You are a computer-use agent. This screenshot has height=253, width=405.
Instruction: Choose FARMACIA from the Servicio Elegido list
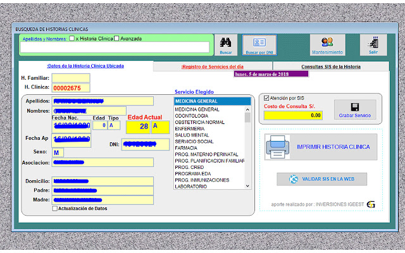tap(187, 148)
